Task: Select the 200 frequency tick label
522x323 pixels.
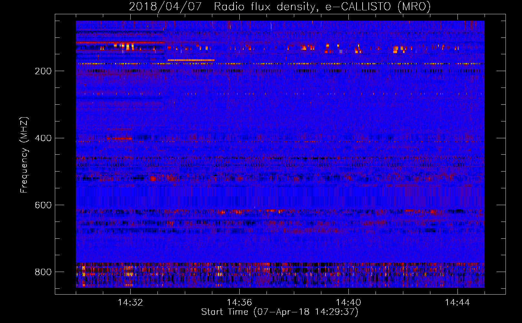Action: click(x=43, y=71)
